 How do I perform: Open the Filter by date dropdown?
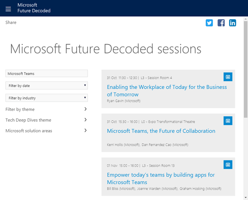[x=47, y=85]
